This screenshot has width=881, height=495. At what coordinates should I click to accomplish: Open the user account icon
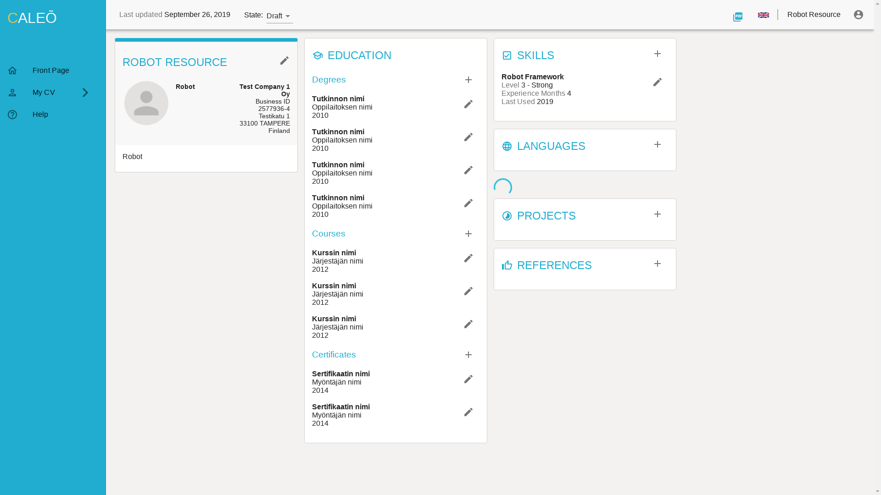(x=858, y=15)
